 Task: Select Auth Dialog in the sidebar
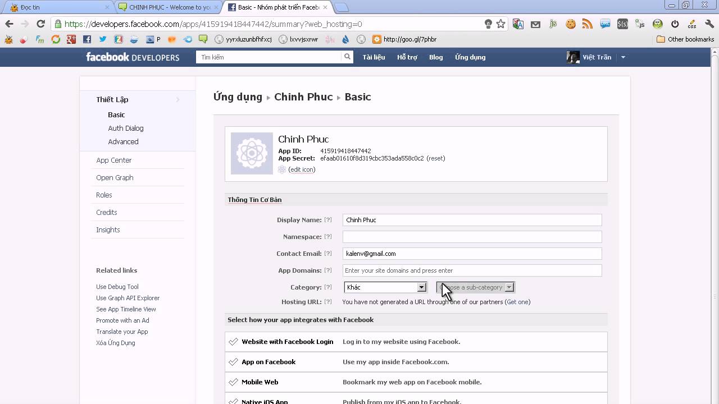coord(126,128)
